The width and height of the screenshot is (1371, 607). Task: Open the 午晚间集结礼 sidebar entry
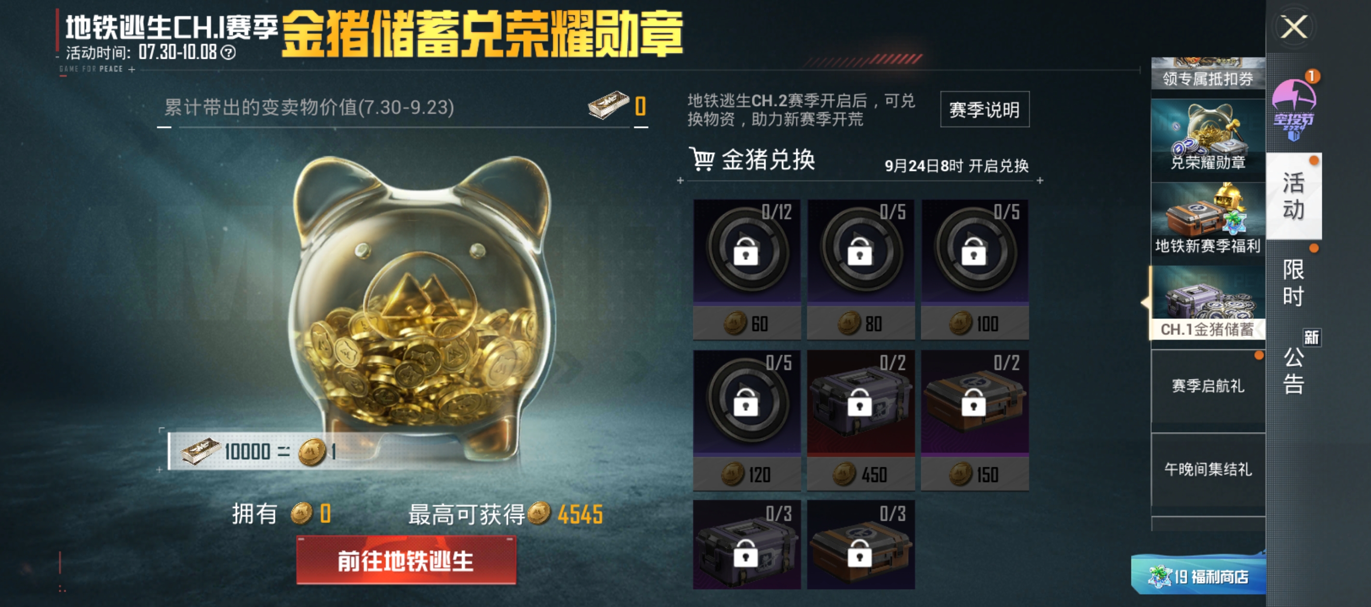[1208, 469]
